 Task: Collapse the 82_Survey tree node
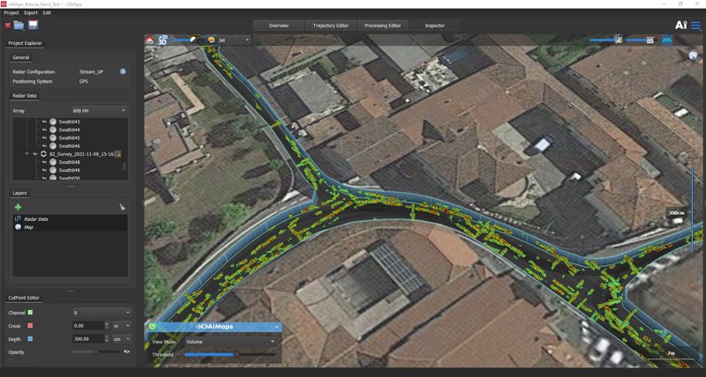(27, 154)
